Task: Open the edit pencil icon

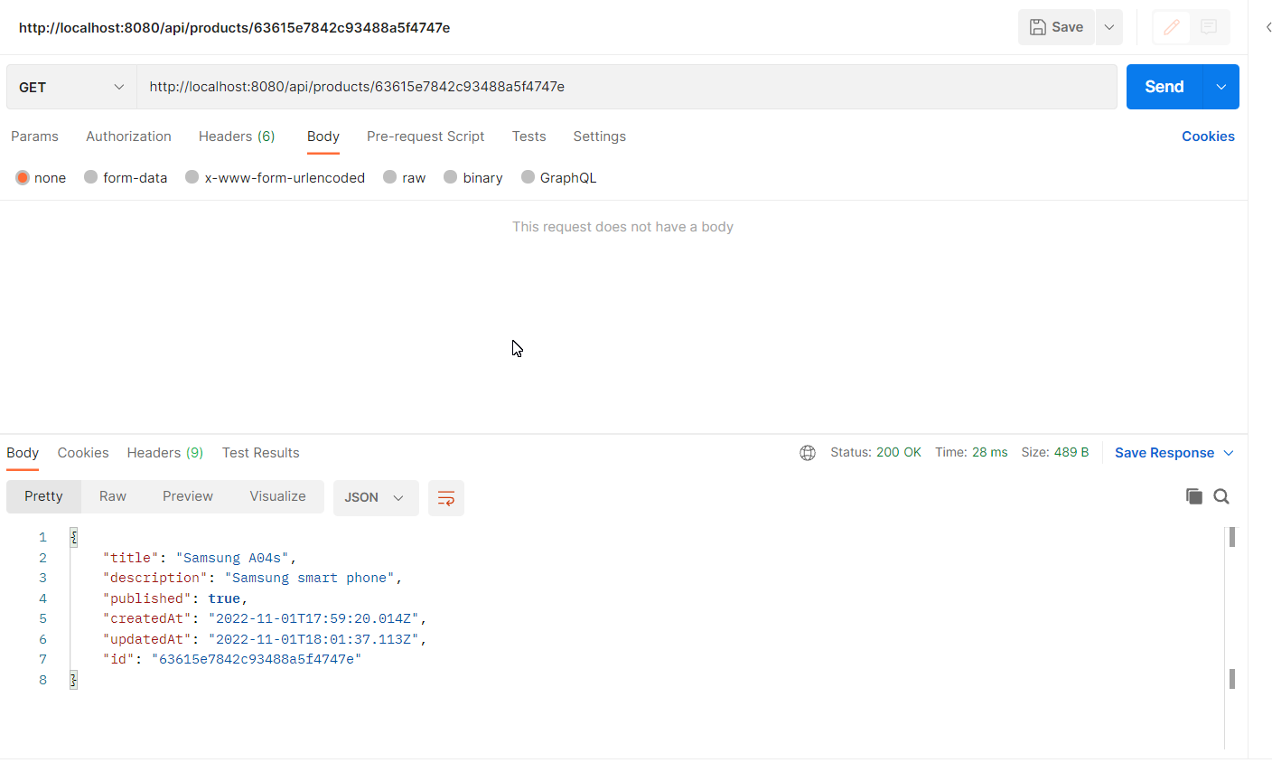Action: 1172,27
